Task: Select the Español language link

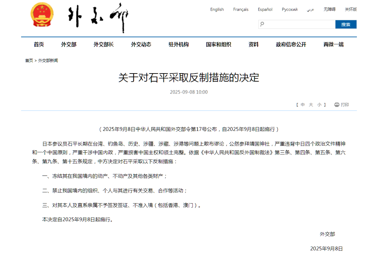Action: pos(265,10)
